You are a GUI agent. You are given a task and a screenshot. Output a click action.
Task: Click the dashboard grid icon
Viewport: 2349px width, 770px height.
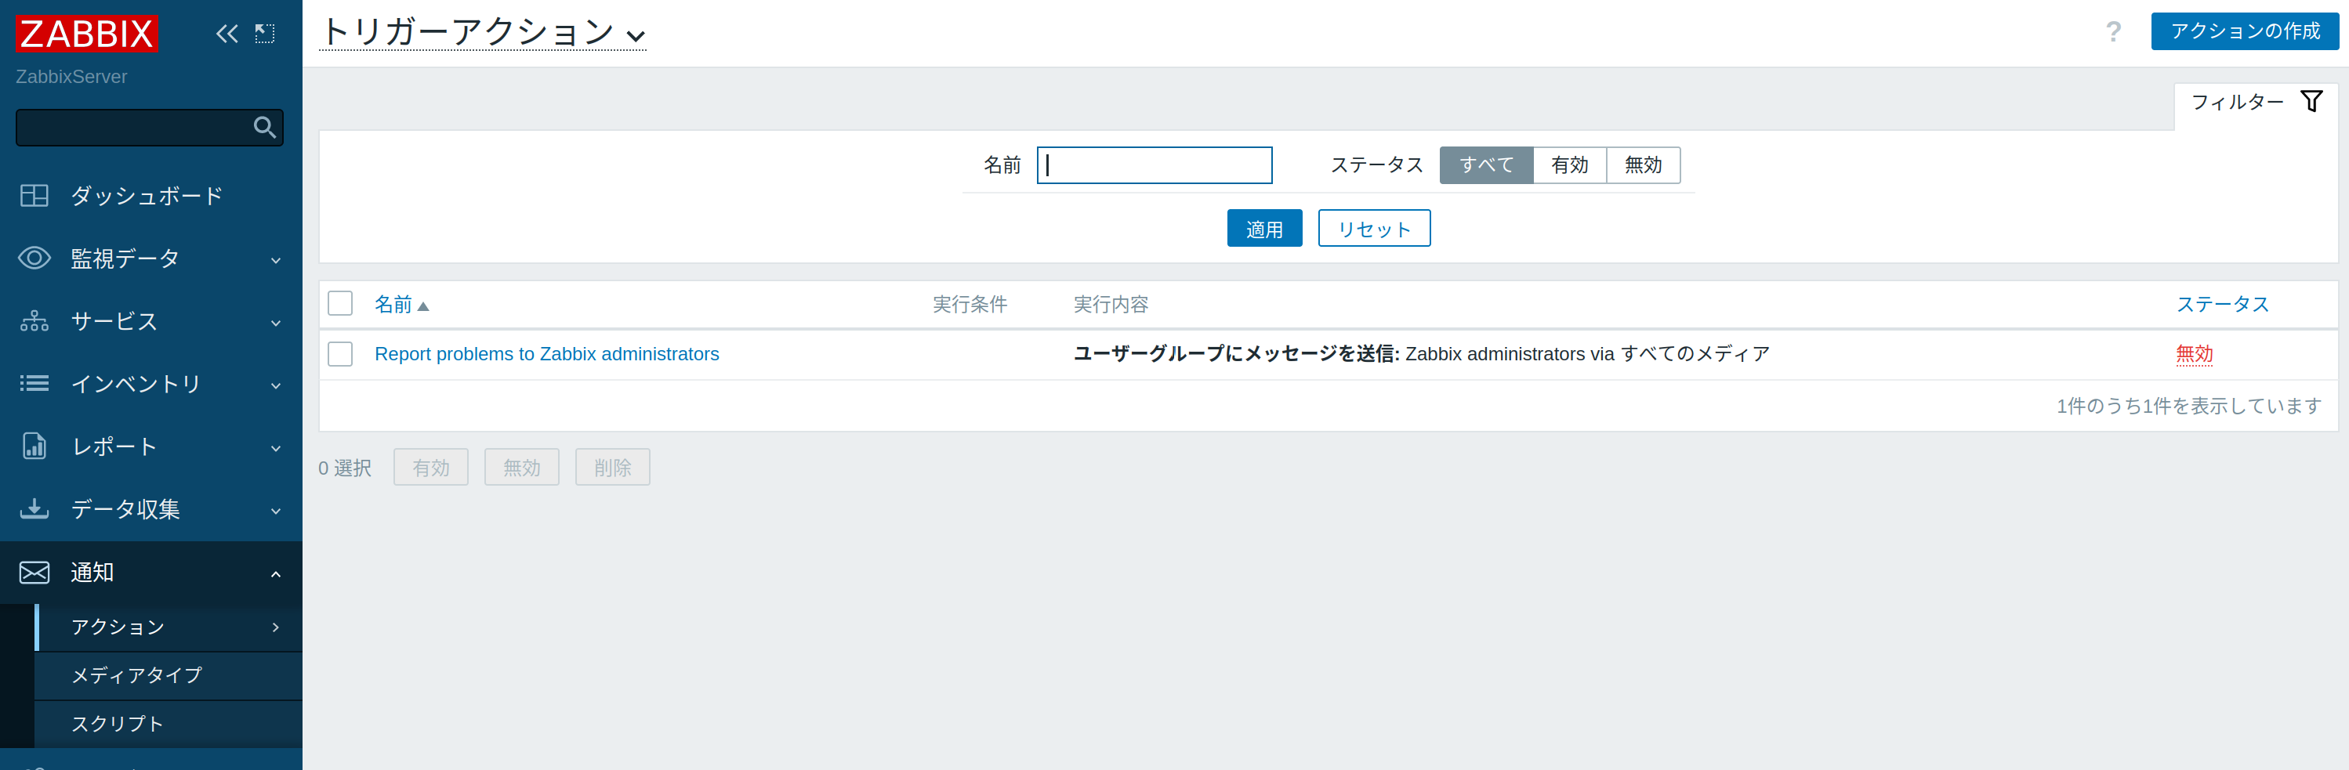(34, 196)
